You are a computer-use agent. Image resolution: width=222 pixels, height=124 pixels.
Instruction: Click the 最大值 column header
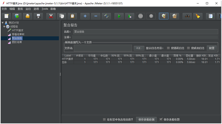tap(165, 56)
